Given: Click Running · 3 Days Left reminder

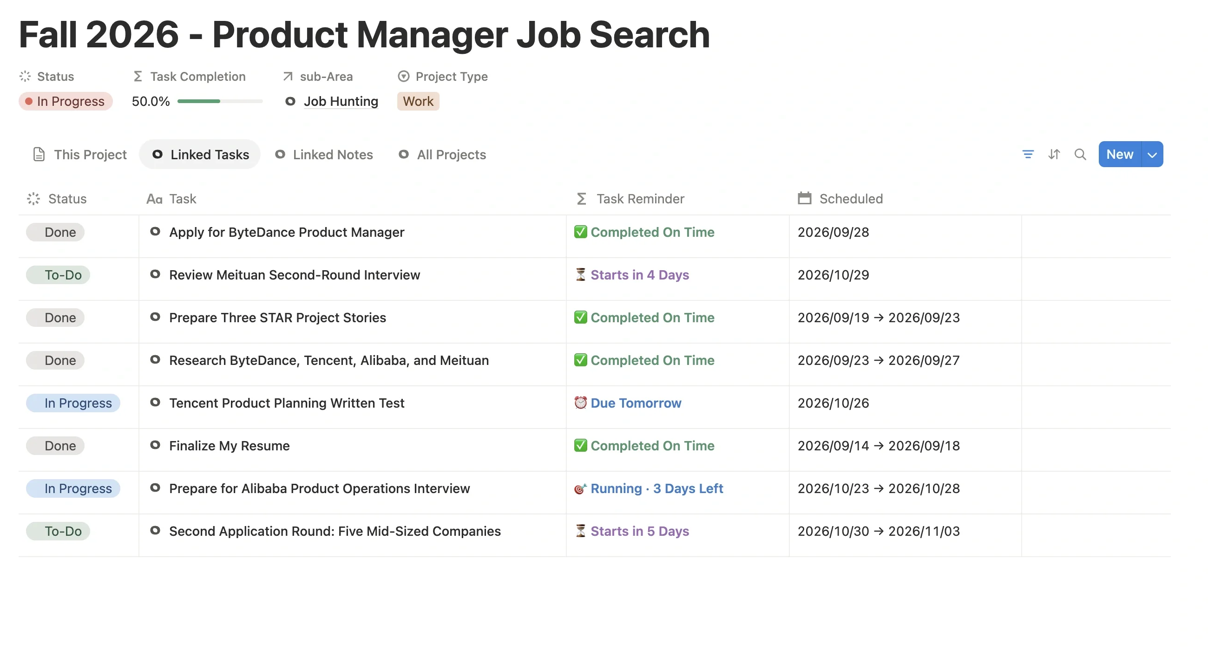Looking at the screenshot, I should pos(649,488).
